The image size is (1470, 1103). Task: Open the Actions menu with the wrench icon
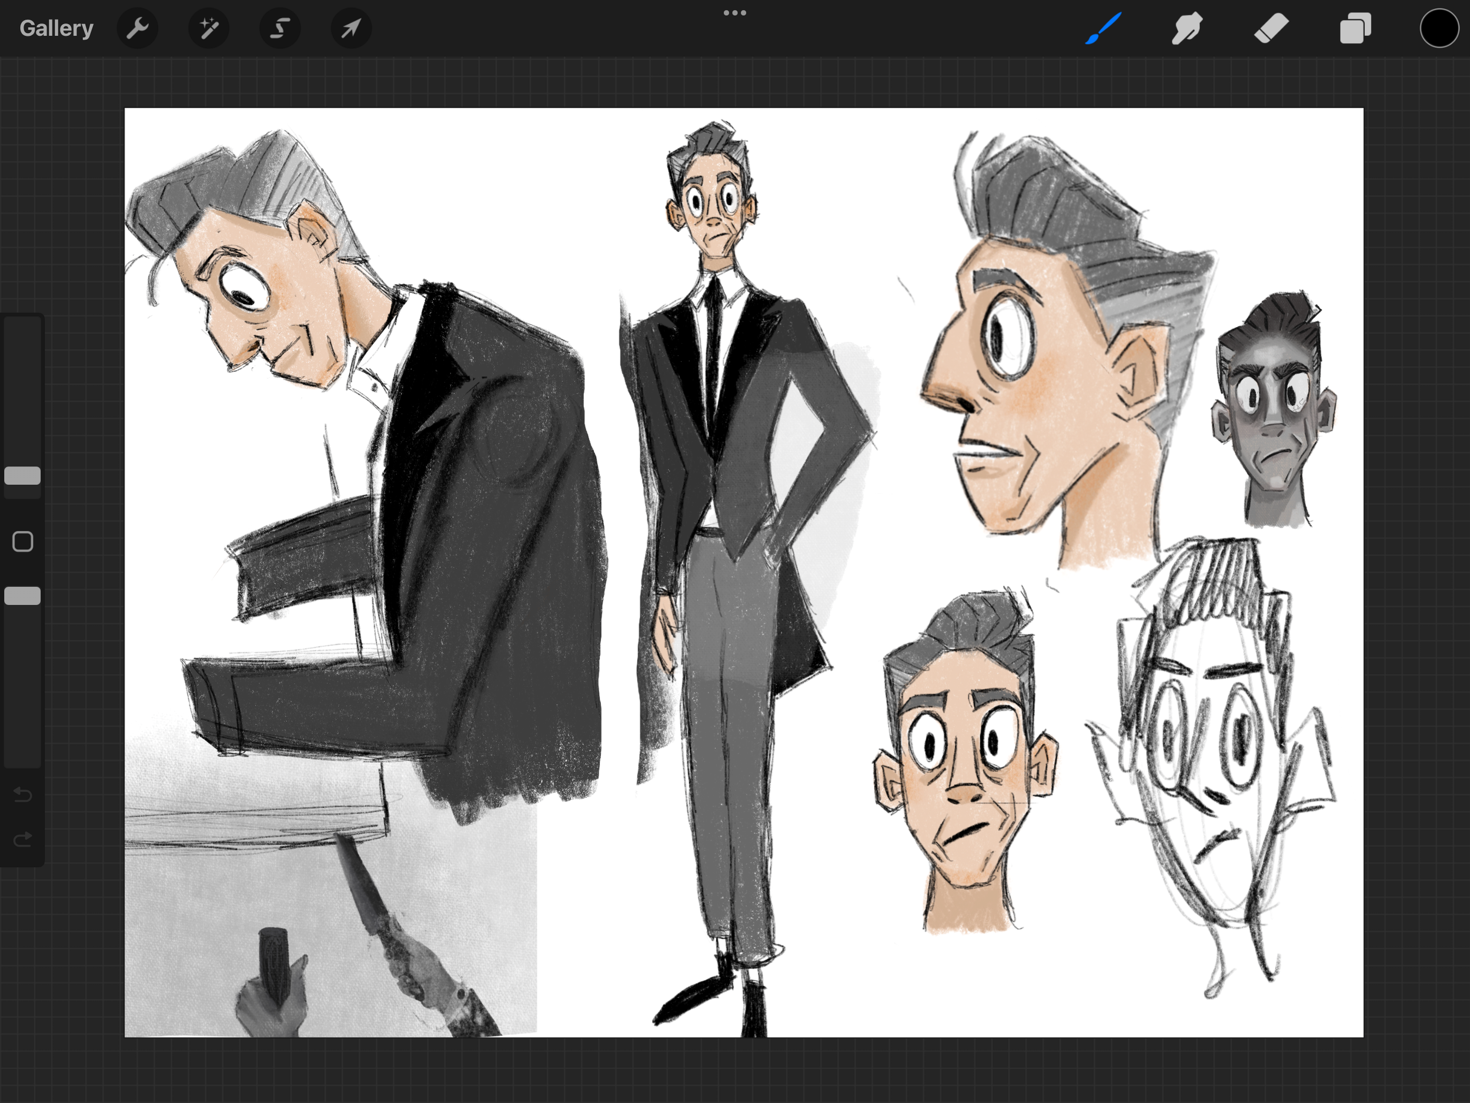[138, 28]
